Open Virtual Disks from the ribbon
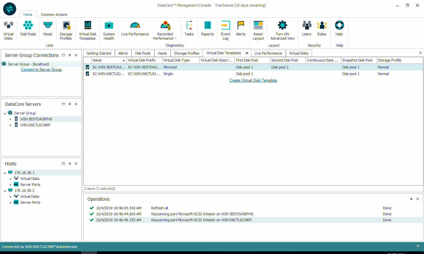Viewport: 424px width, 254px height. point(9,30)
